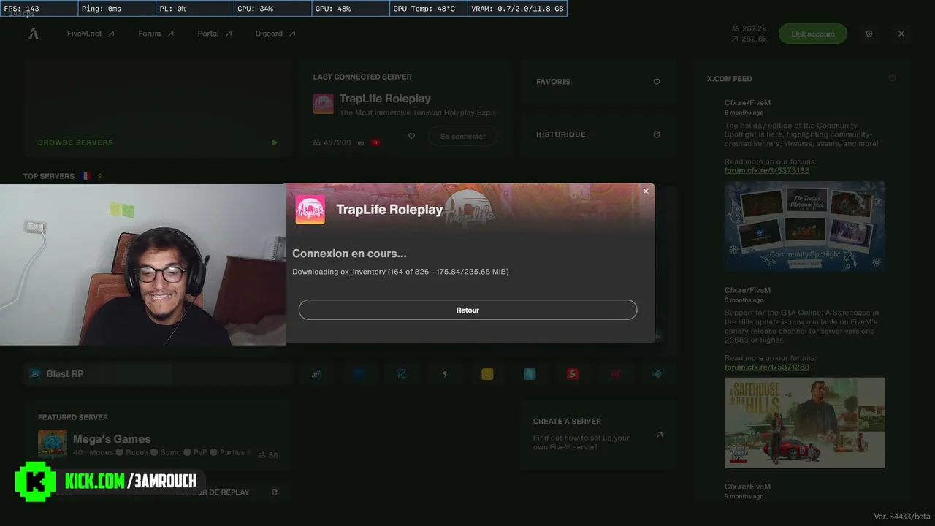Open launcher settings gear icon
Viewport: 935px width, 526px height.
pyautogui.click(x=869, y=34)
